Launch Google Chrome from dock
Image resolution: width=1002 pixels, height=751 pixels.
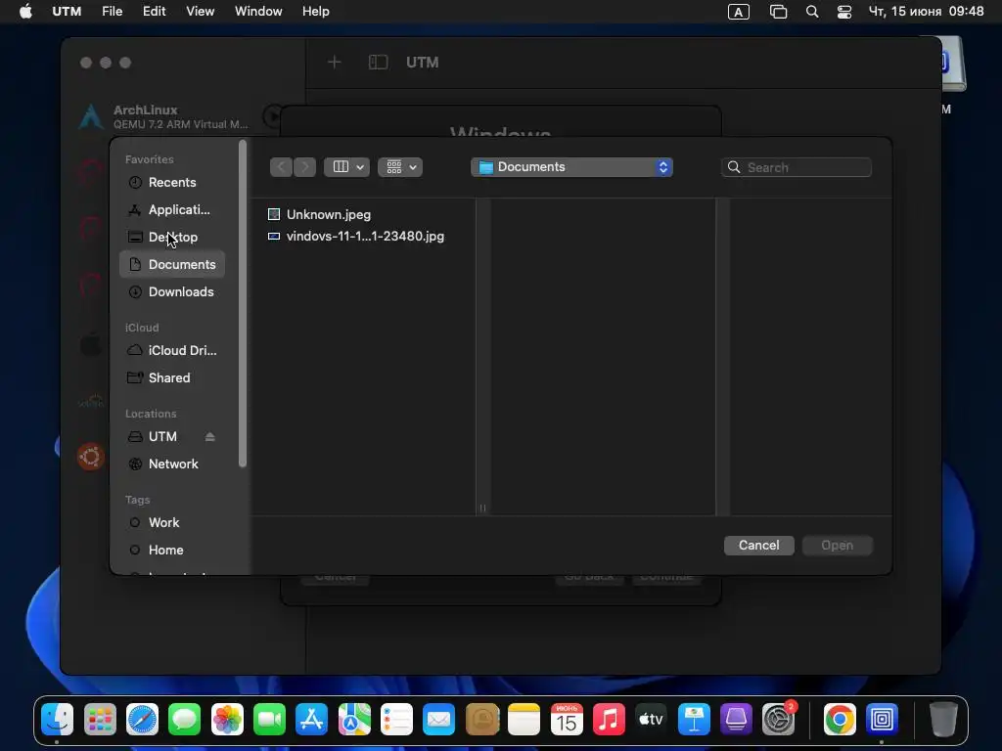pyautogui.click(x=840, y=720)
